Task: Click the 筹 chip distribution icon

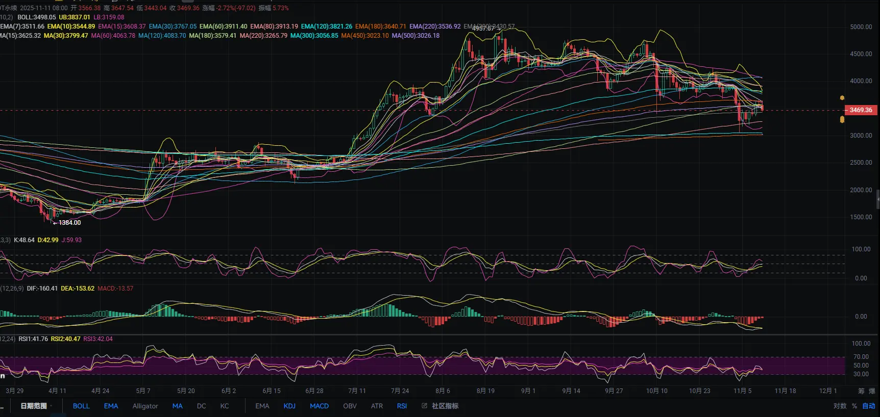Action: [x=861, y=391]
